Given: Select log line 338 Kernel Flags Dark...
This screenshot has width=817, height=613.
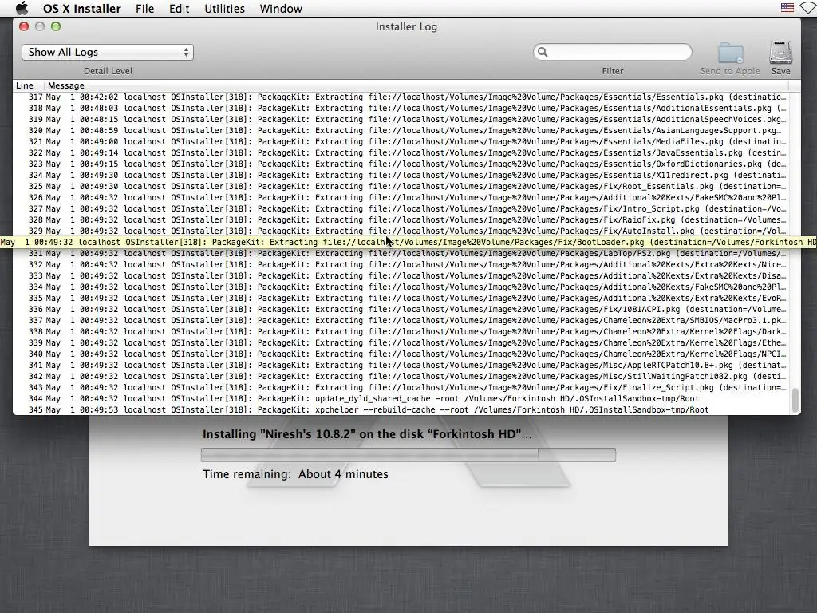Looking at the screenshot, I should (x=401, y=331).
